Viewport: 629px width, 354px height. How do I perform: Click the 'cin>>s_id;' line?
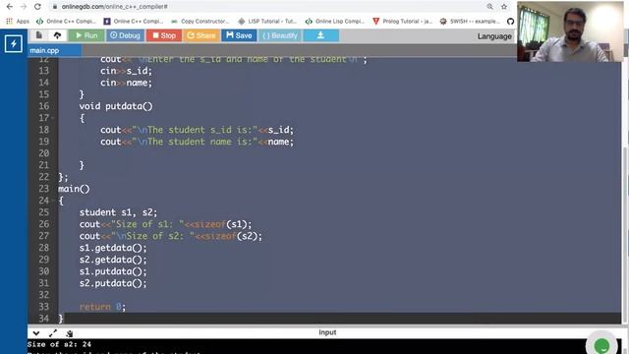click(127, 71)
